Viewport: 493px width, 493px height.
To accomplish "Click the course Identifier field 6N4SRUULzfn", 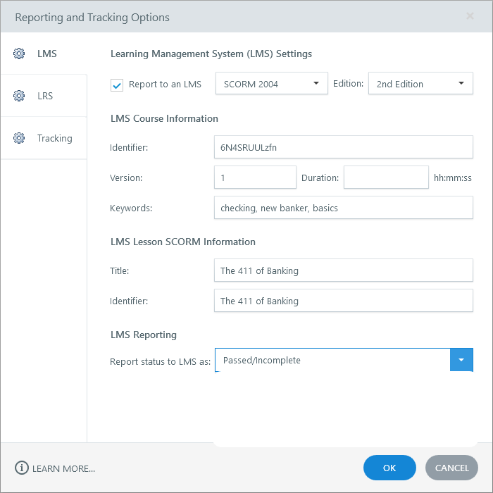I will (343, 147).
